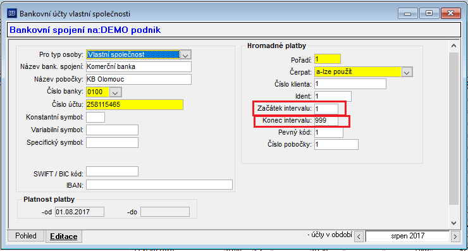The height and width of the screenshot is (251, 468).
Task: Open the Pro typ osoby dropdown
Action: (185, 54)
